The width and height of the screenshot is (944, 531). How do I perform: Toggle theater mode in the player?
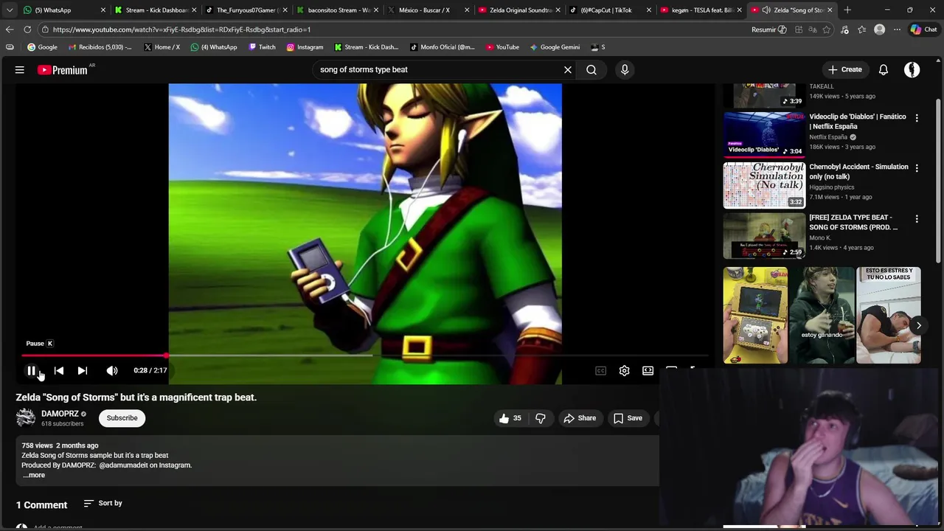click(648, 370)
